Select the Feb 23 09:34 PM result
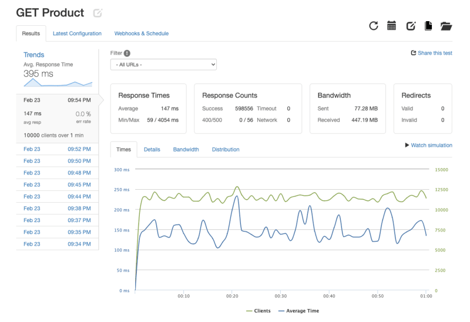 [x=57, y=244]
